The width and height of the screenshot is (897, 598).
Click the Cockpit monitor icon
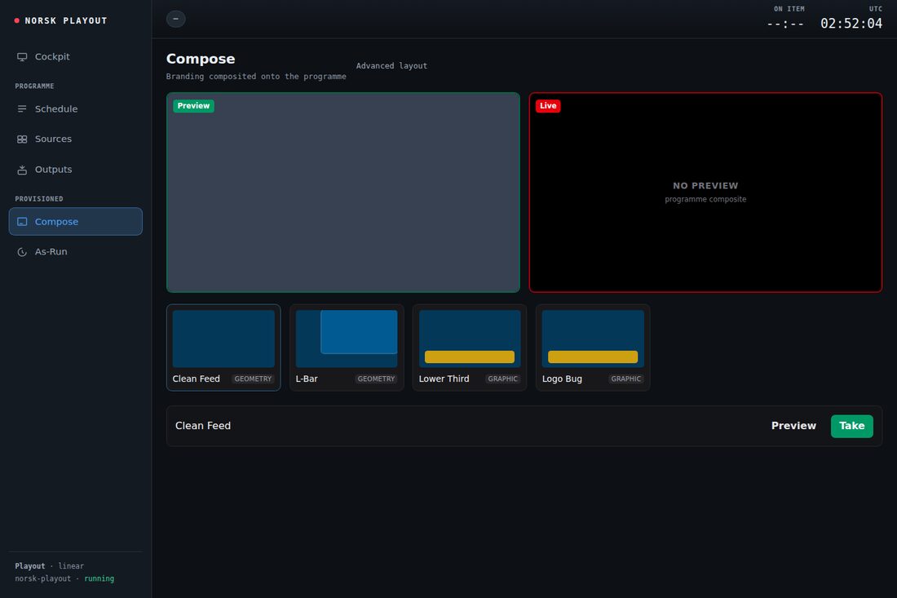click(x=22, y=56)
